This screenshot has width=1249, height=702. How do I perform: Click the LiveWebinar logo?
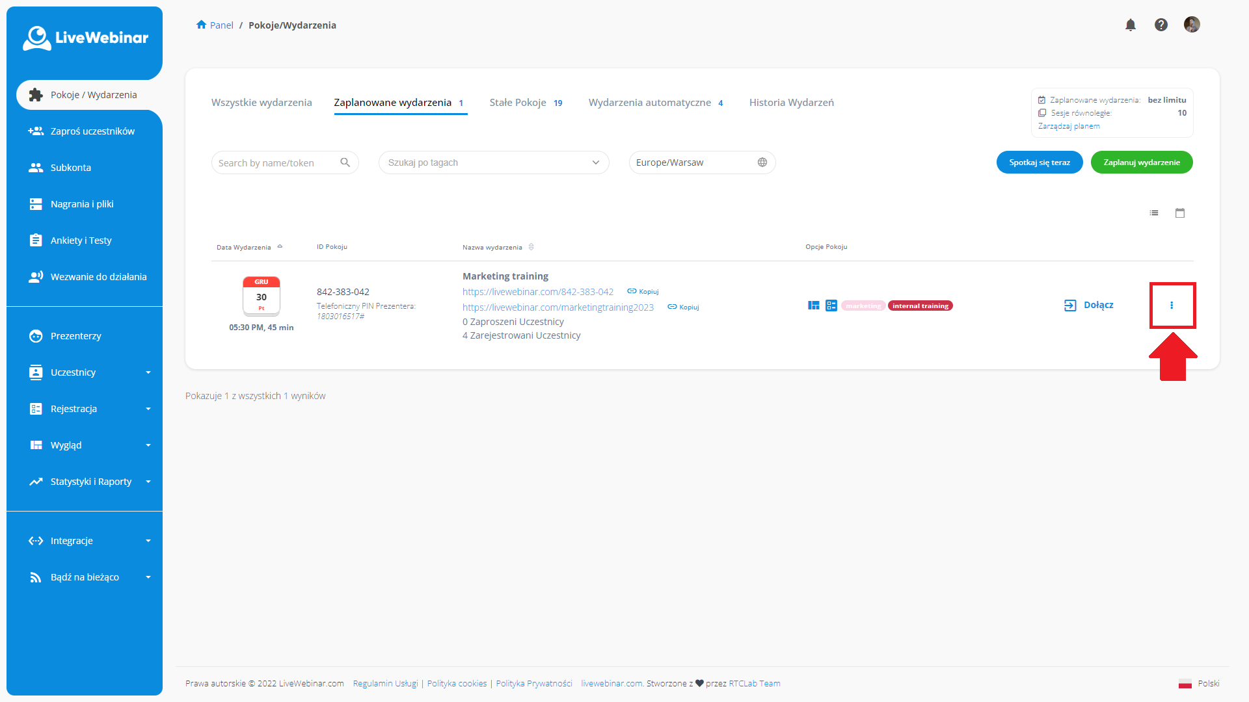click(x=85, y=38)
